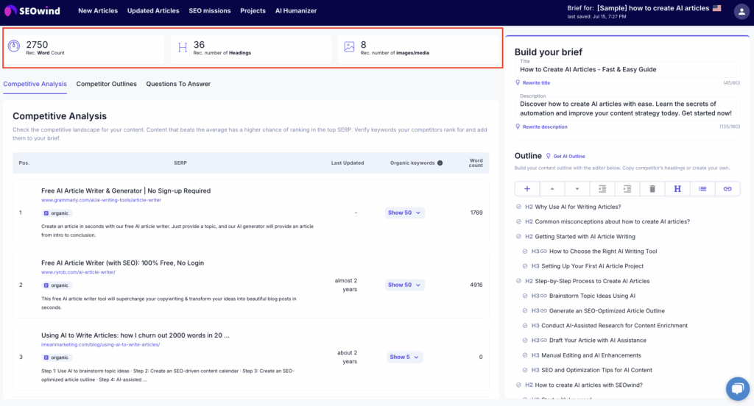Toggle check circle beside 'Step-by-Step Process to Create AI Articles'
The width and height of the screenshot is (754, 406).
coord(519,281)
